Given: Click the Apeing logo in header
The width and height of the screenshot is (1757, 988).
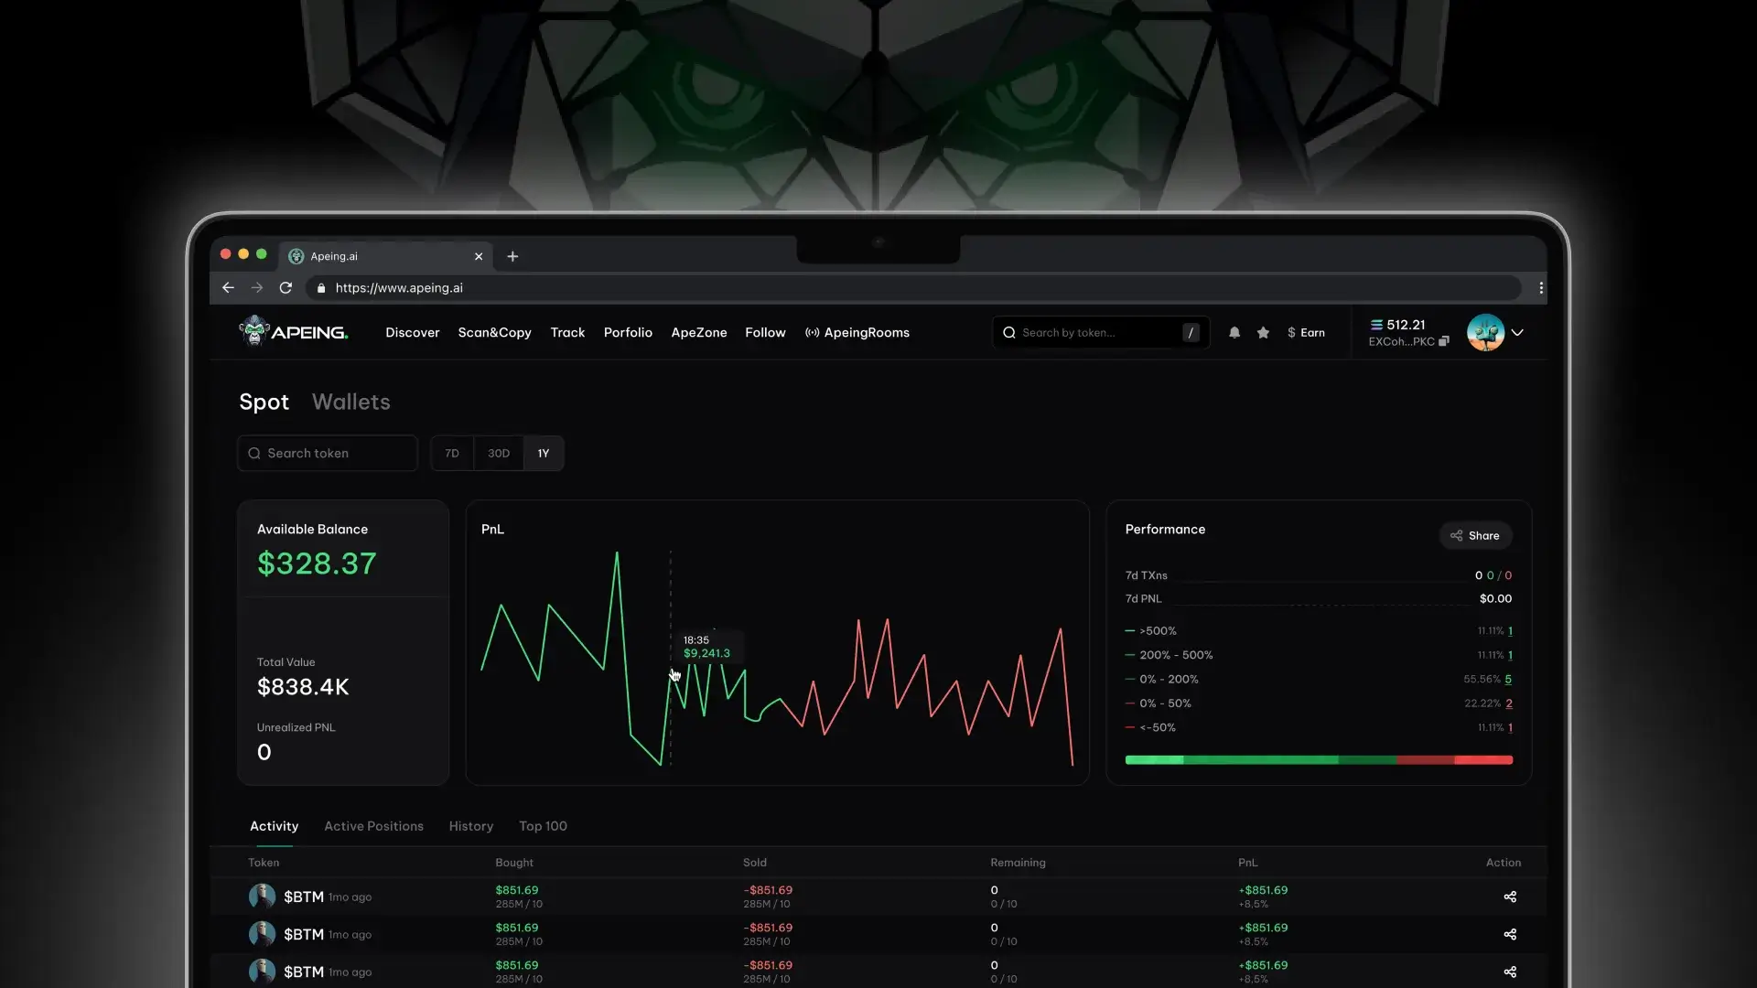Looking at the screenshot, I should tap(293, 332).
